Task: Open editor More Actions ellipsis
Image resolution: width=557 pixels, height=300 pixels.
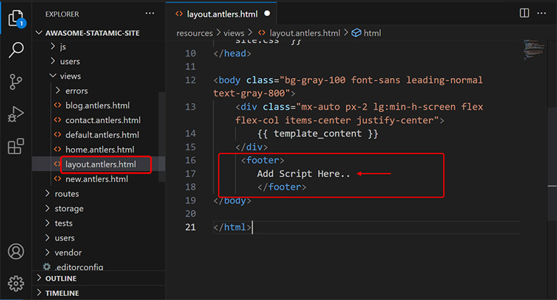Action: click(541, 13)
